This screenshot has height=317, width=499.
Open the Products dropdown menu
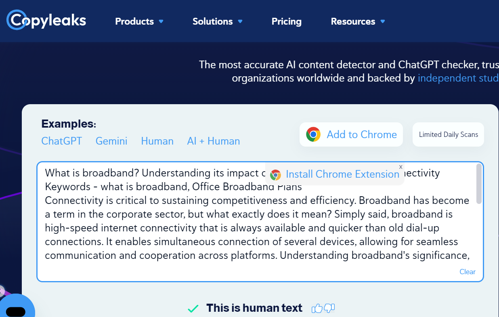click(139, 21)
